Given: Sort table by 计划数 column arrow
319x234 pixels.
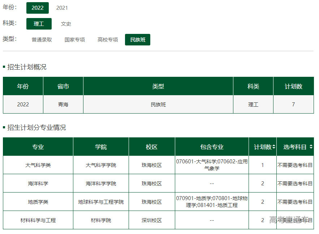Looking at the screenshot, I should coord(274,147).
